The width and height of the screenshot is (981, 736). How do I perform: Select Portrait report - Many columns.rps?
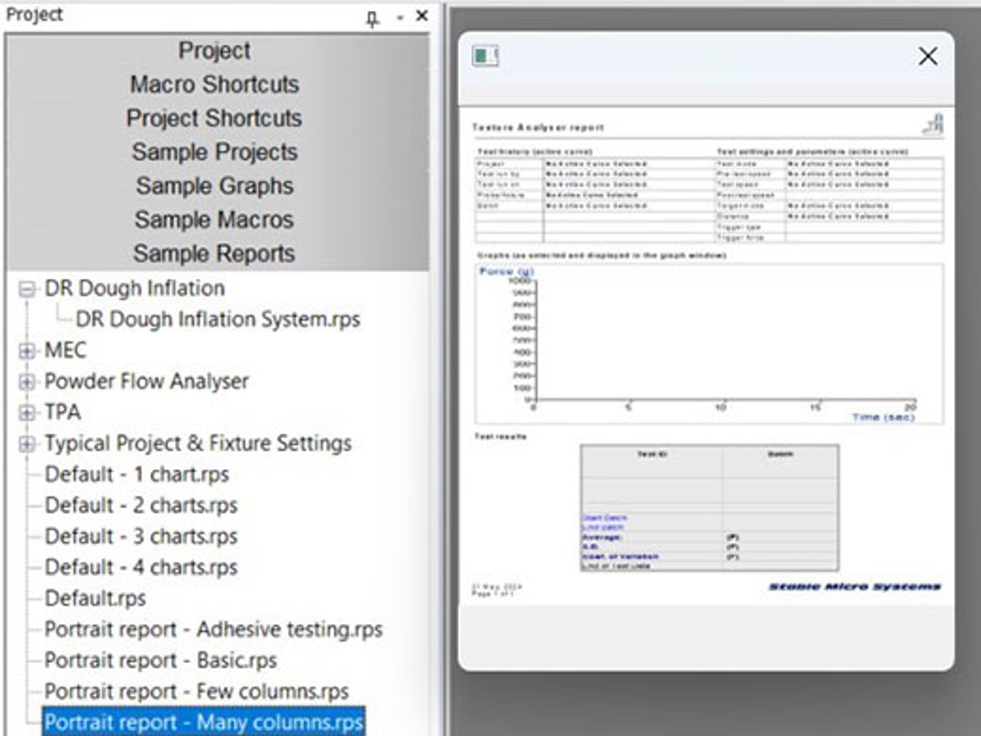204,722
